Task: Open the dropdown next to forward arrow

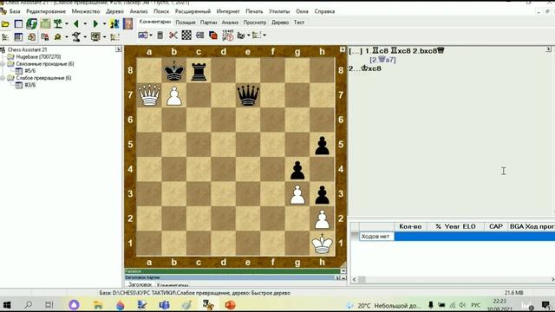Action: tap(104, 24)
